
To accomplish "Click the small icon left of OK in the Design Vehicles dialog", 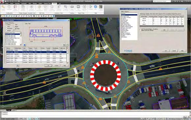I will click(x=17, y=65).
